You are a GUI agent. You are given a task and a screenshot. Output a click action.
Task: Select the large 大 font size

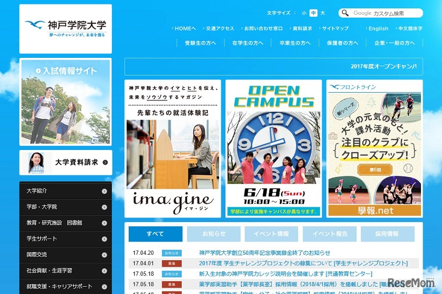(x=322, y=14)
